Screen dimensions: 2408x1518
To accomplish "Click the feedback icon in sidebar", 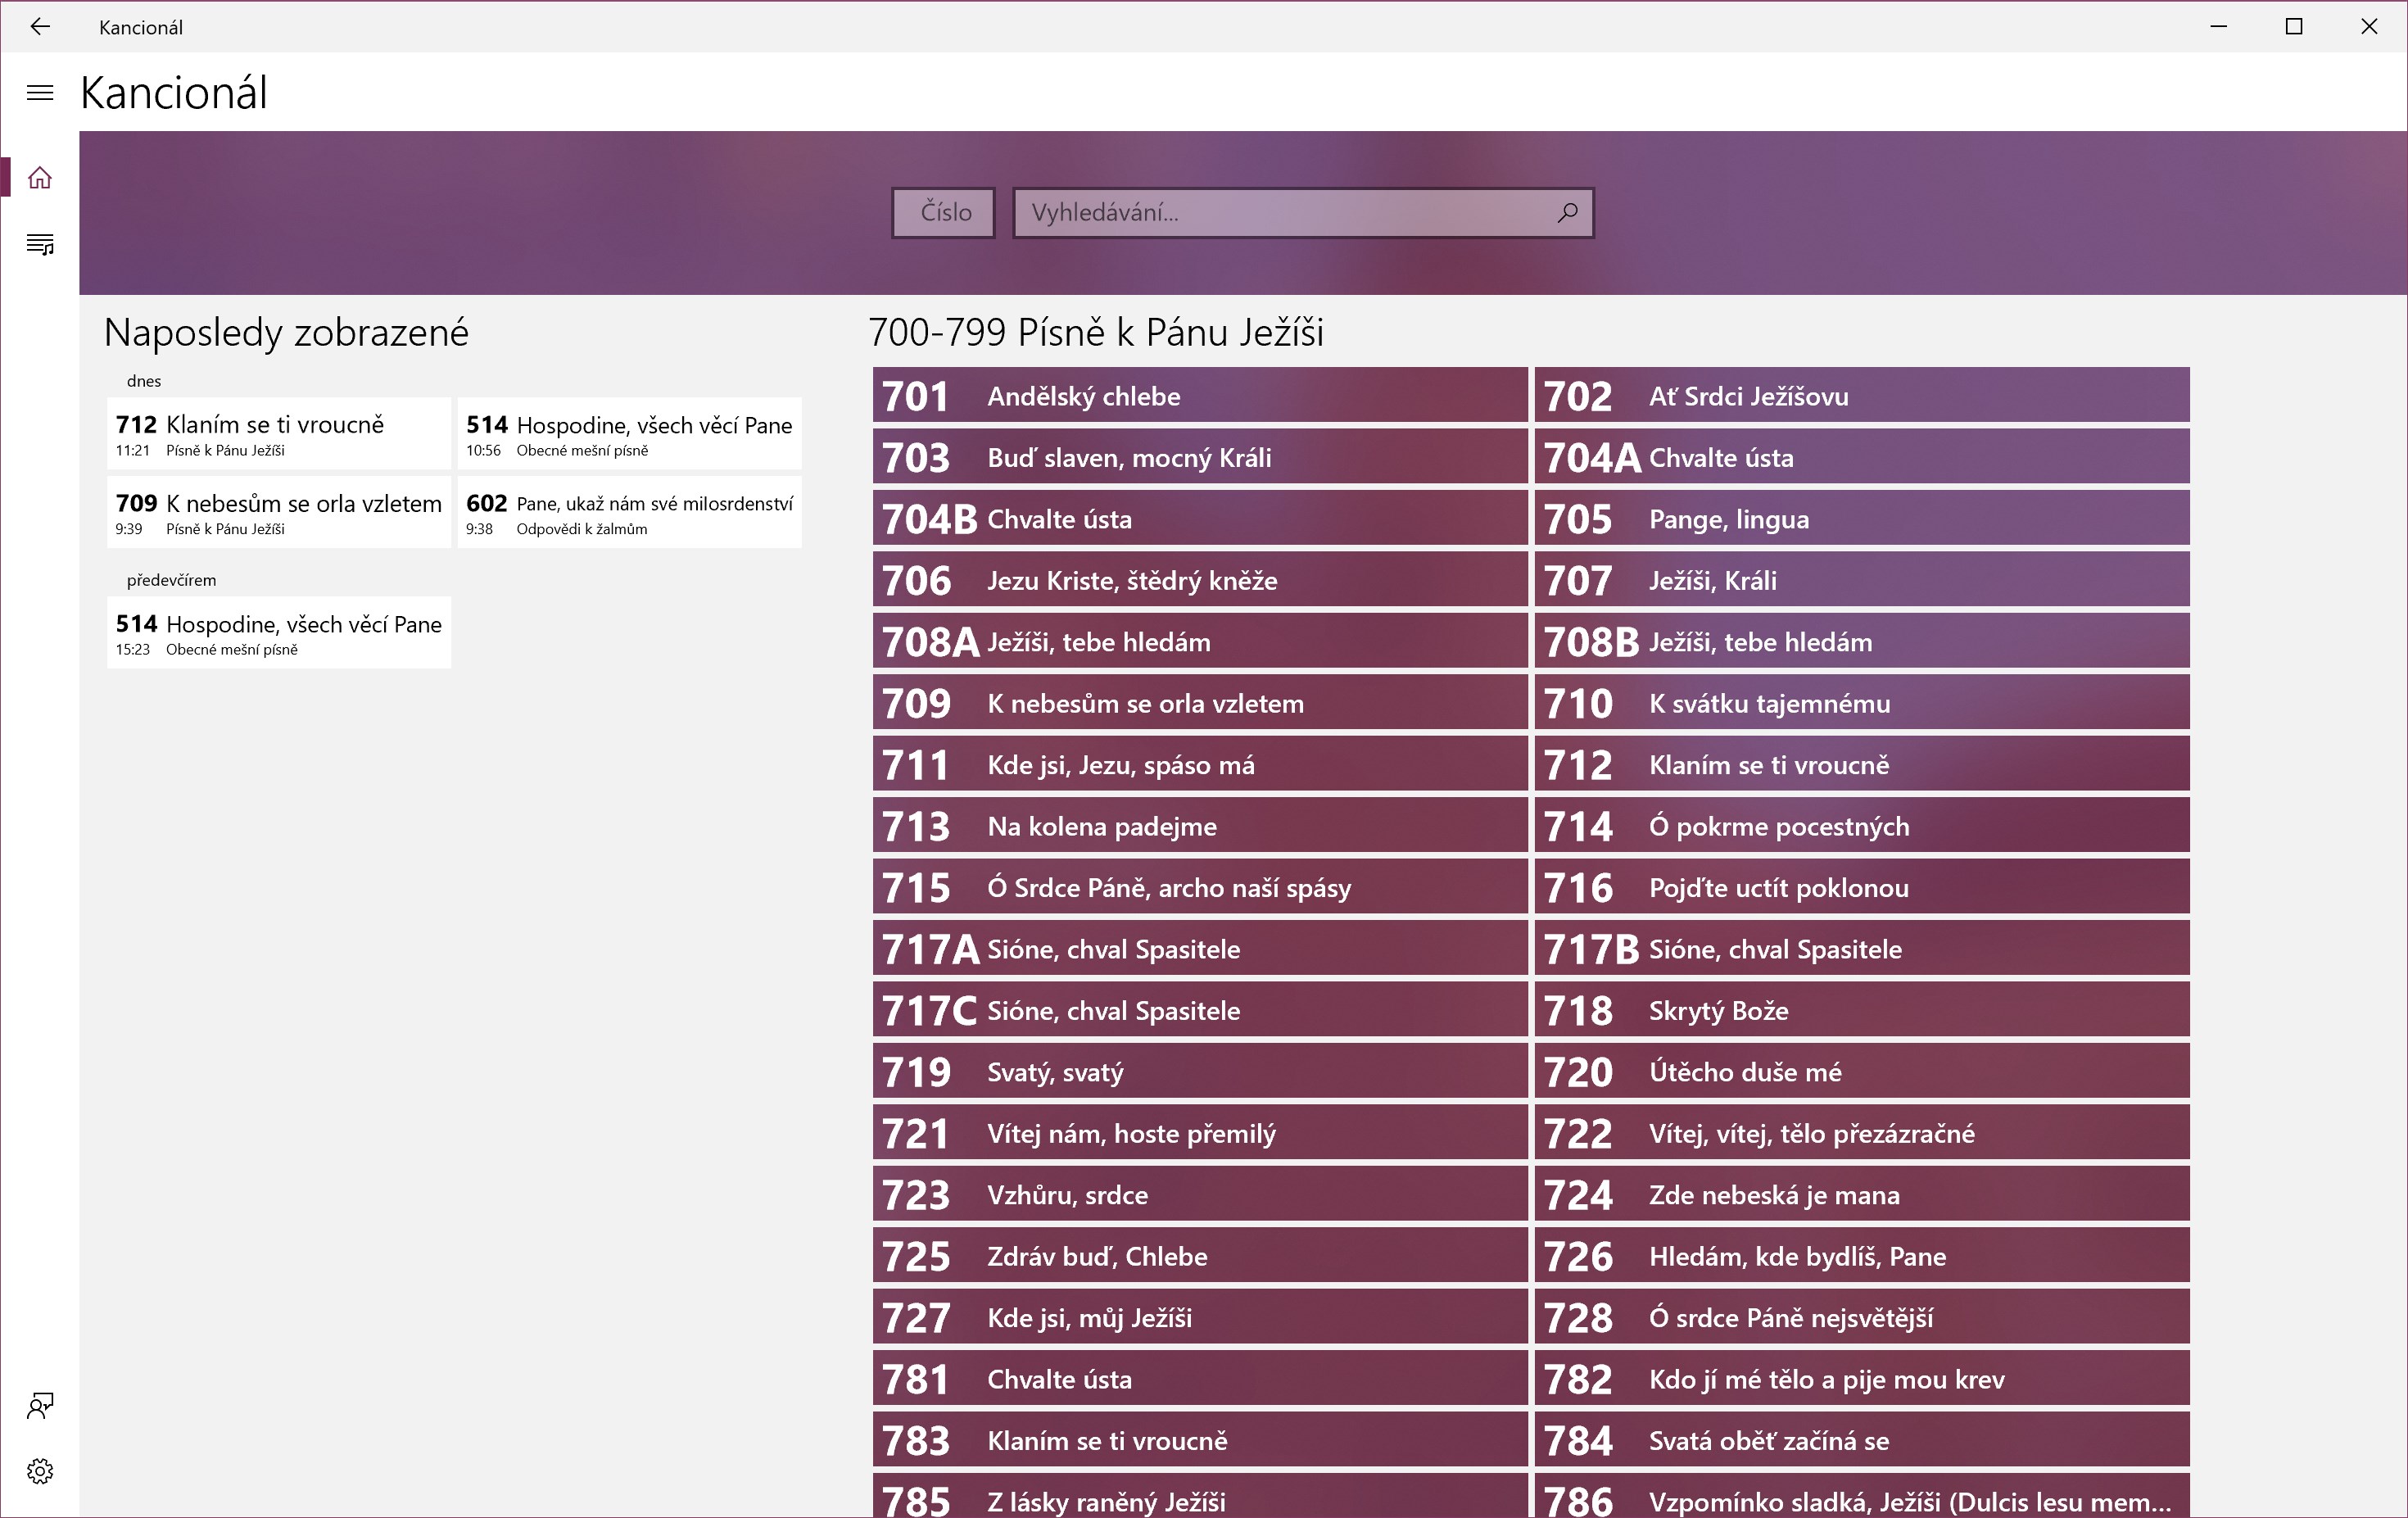I will point(40,1406).
